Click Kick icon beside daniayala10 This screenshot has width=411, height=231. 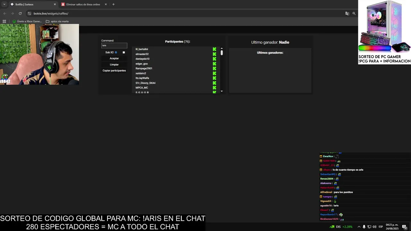click(x=214, y=59)
